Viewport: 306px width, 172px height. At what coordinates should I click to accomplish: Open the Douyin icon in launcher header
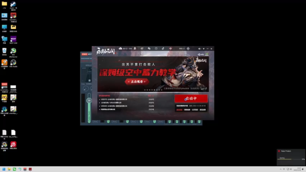(163, 49)
